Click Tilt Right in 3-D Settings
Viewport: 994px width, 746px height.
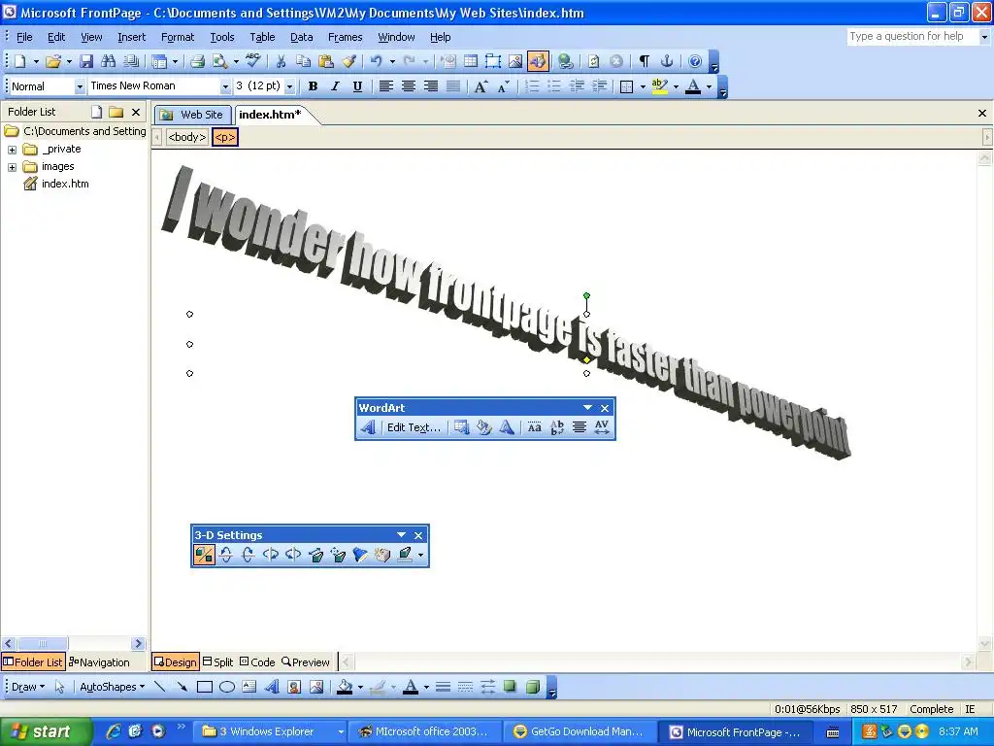tap(293, 555)
